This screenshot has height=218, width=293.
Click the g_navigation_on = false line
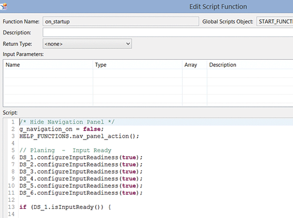pyautogui.click(x=61, y=129)
